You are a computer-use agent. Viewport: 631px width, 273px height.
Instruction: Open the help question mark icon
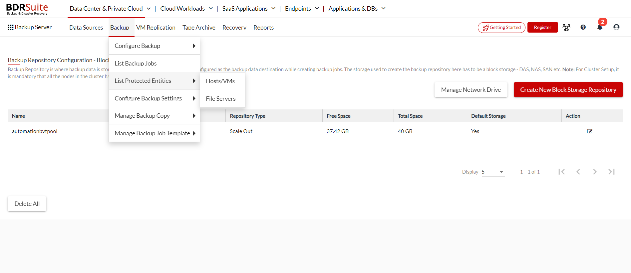tap(583, 27)
